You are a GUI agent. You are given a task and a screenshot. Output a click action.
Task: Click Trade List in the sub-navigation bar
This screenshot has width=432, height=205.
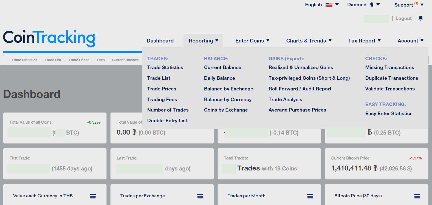(x=53, y=60)
